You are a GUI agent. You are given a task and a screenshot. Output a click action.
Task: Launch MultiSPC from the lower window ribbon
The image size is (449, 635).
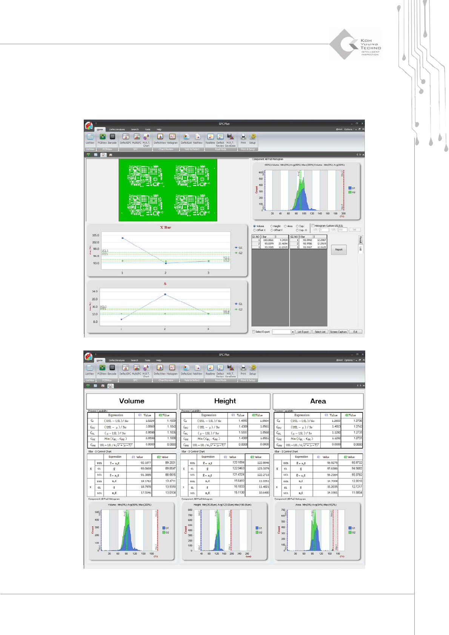click(136, 369)
